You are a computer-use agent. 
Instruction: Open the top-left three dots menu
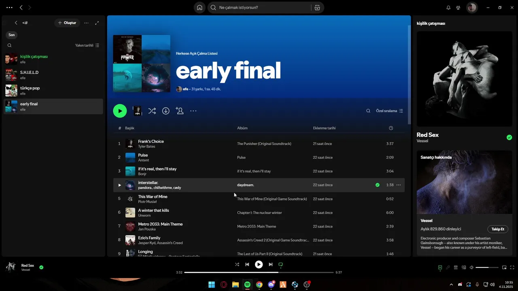point(9,7)
